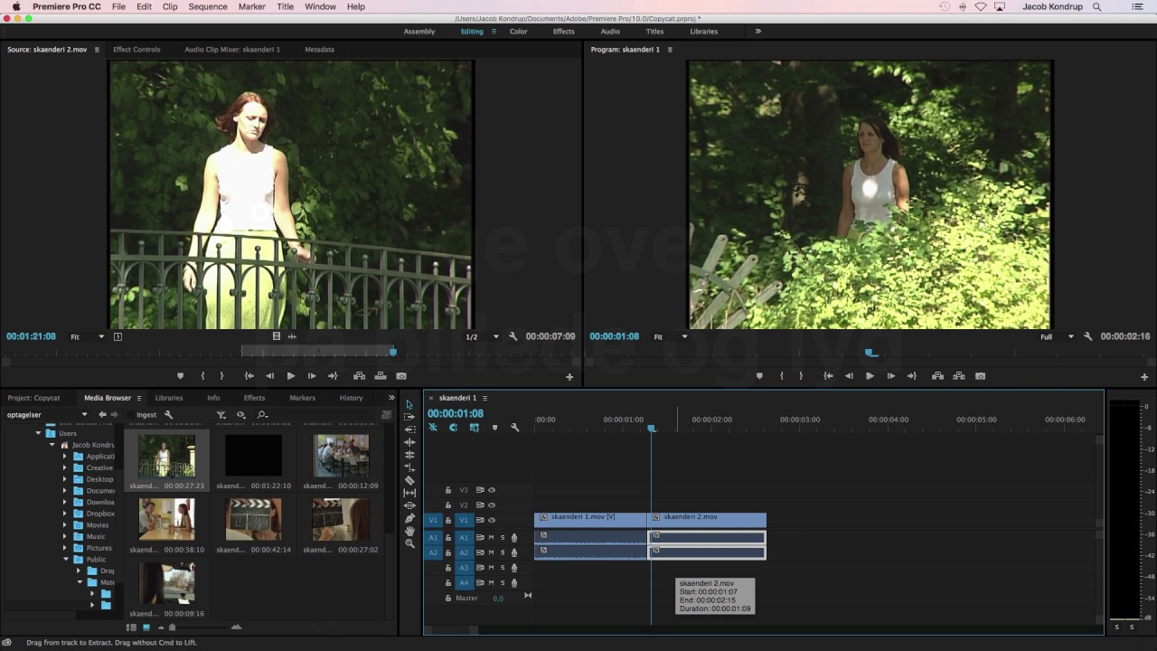Enable the Ingest checkbox
The width and height of the screenshot is (1157, 651).
[129, 414]
